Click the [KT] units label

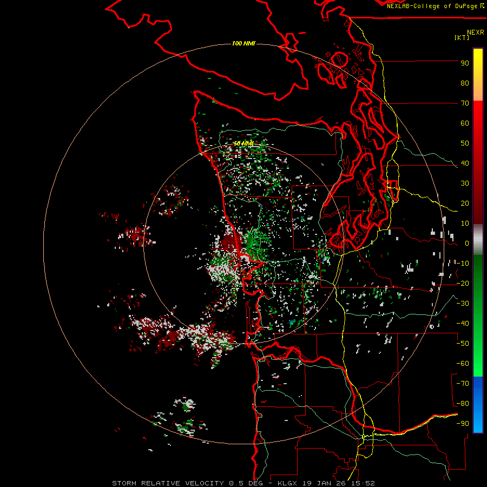pos(462,37)
